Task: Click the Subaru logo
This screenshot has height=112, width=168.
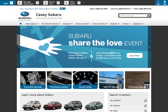Action: [x=25, y=16]
